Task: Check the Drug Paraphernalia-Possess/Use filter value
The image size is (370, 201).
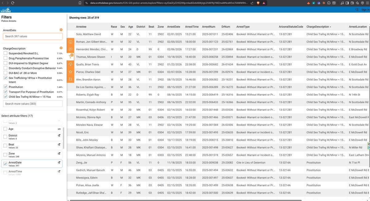Action: (x=6, y=58)
